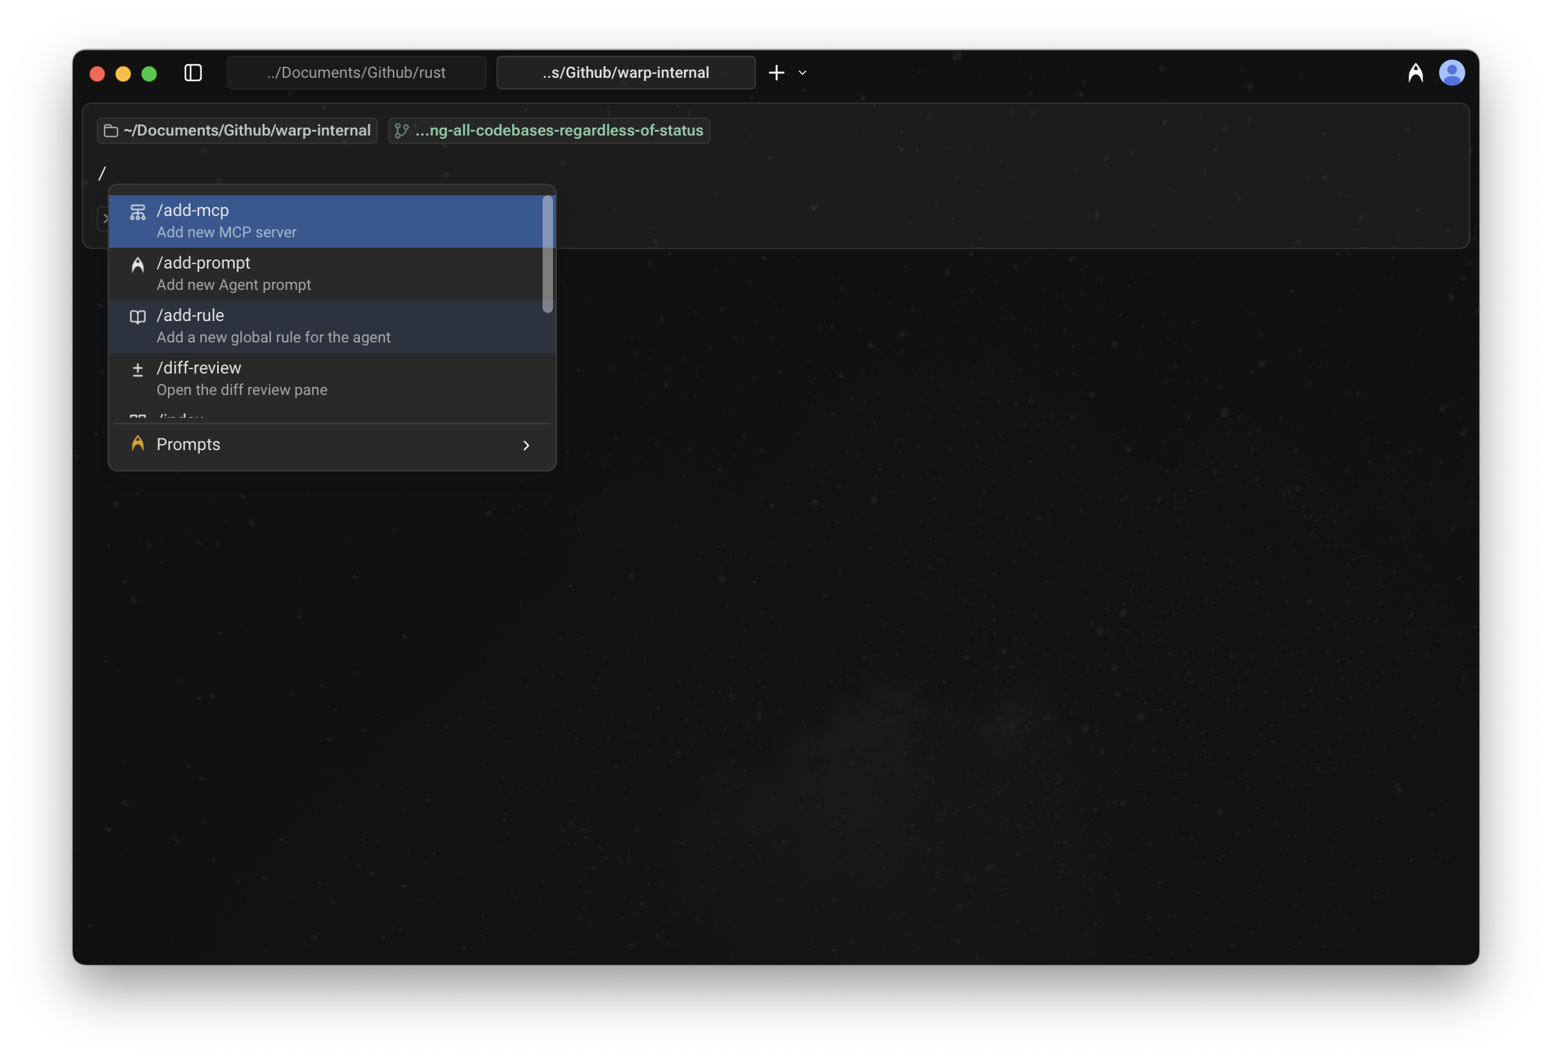
Task: Toggle the sidebar panel icon
Action: 193,73
